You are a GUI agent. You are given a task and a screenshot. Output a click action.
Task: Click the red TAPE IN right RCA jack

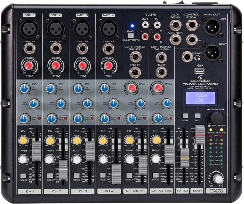pos(157,37)
